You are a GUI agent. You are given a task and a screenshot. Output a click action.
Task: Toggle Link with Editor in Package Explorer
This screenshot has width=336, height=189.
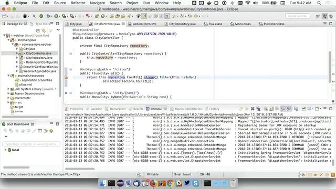coord(44,30)
